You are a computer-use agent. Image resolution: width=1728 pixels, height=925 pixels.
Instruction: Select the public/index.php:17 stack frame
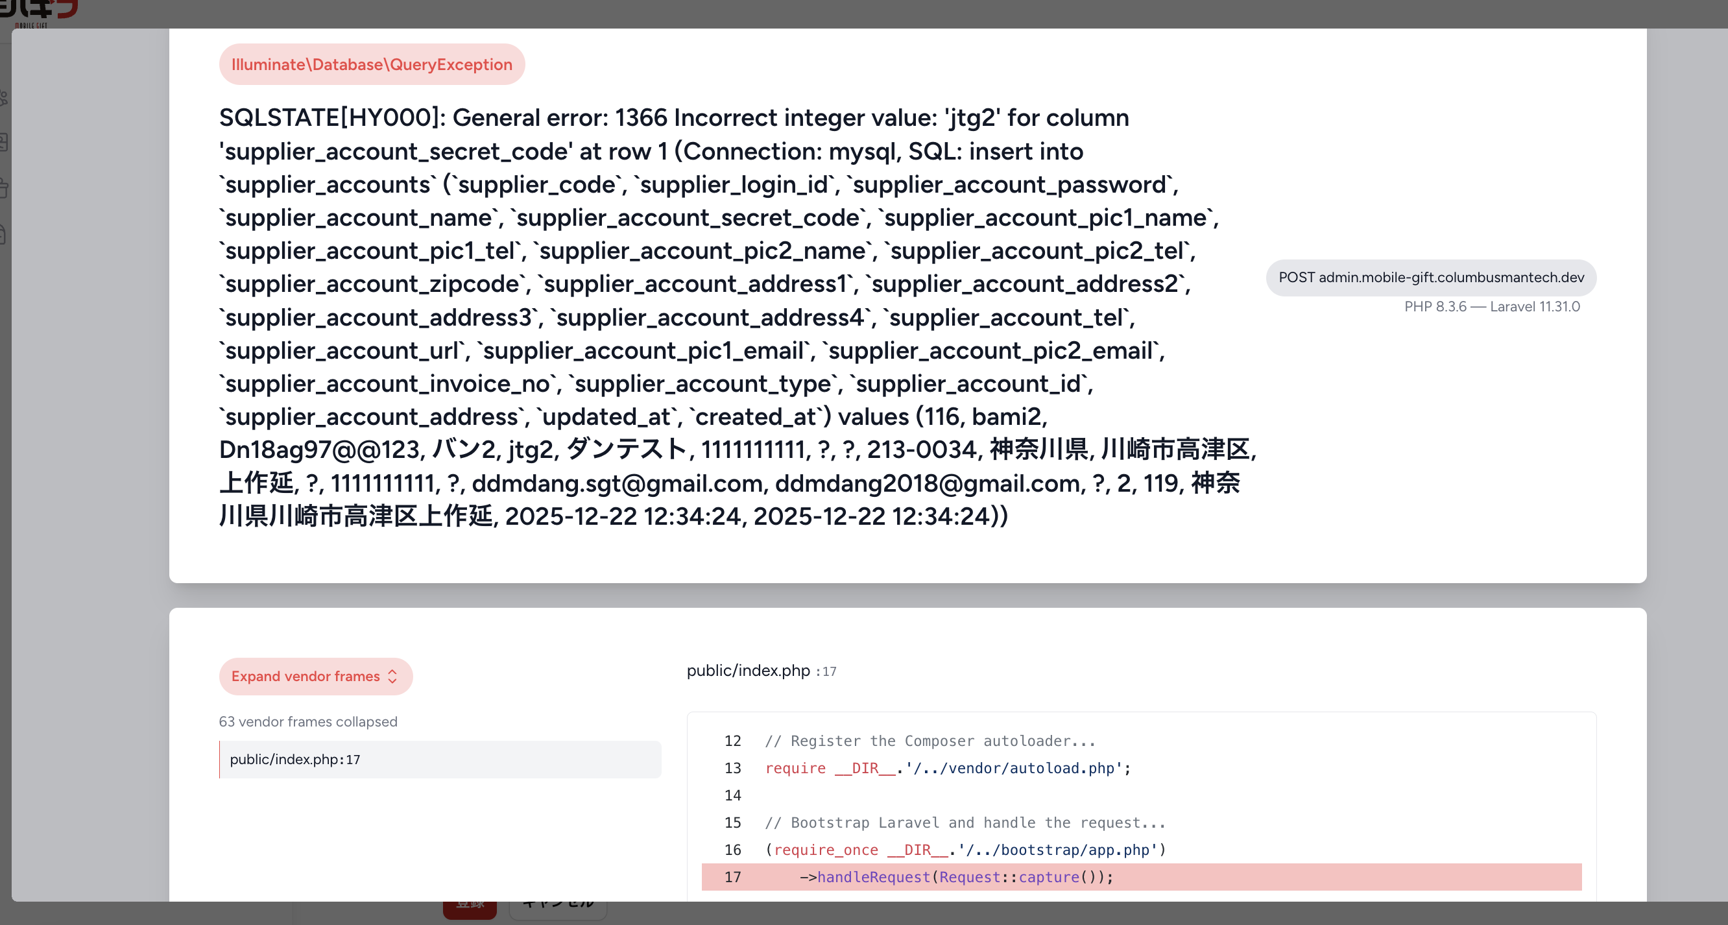point(439,760)
